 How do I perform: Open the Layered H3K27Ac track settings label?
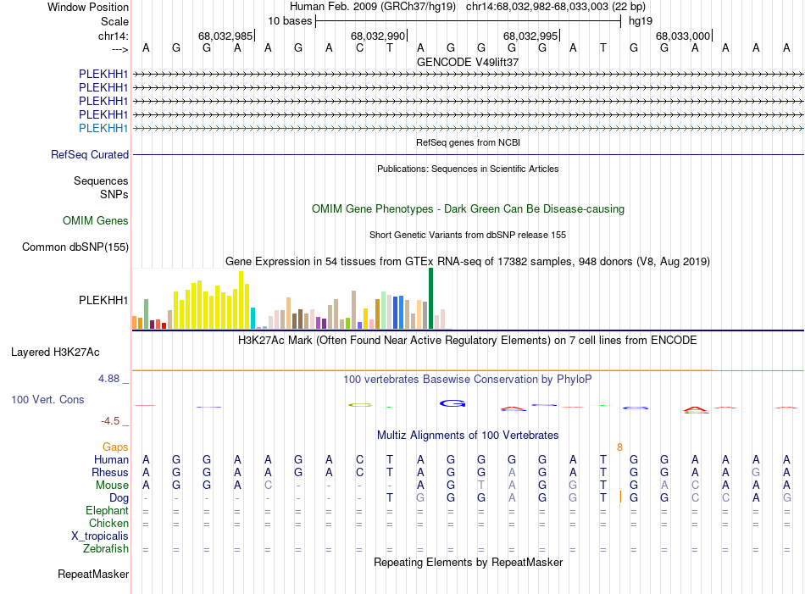point(54,352)
